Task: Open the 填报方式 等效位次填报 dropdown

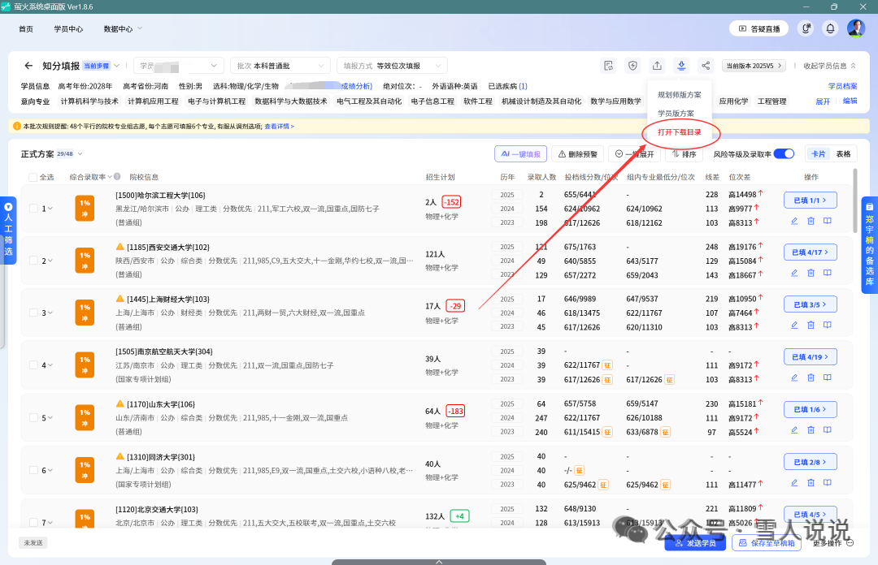Action: click(392, 66)
